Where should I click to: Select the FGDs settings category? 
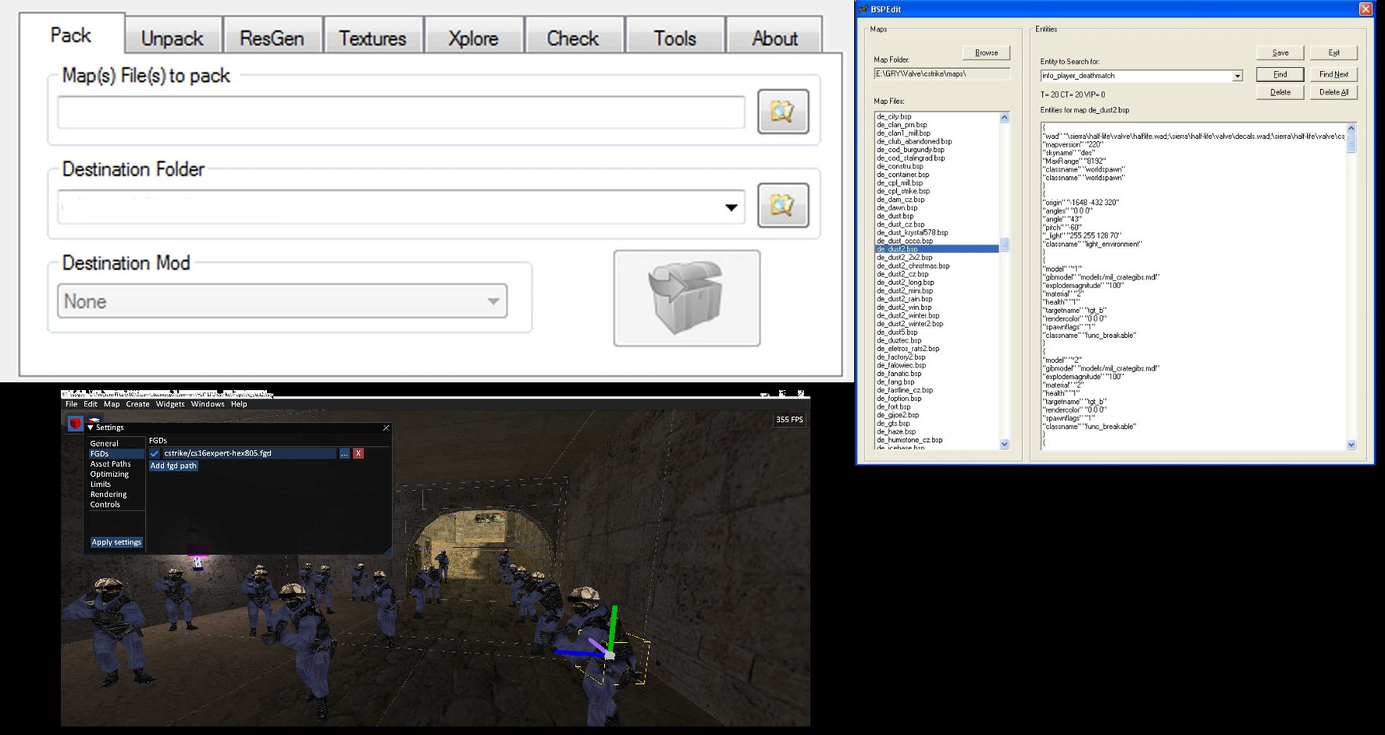click(101, 453)
